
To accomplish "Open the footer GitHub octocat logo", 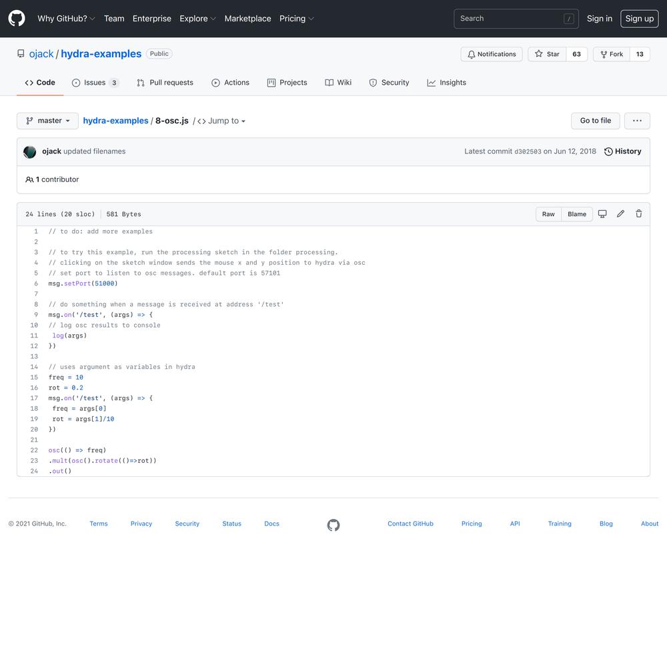I will point(333,525).
